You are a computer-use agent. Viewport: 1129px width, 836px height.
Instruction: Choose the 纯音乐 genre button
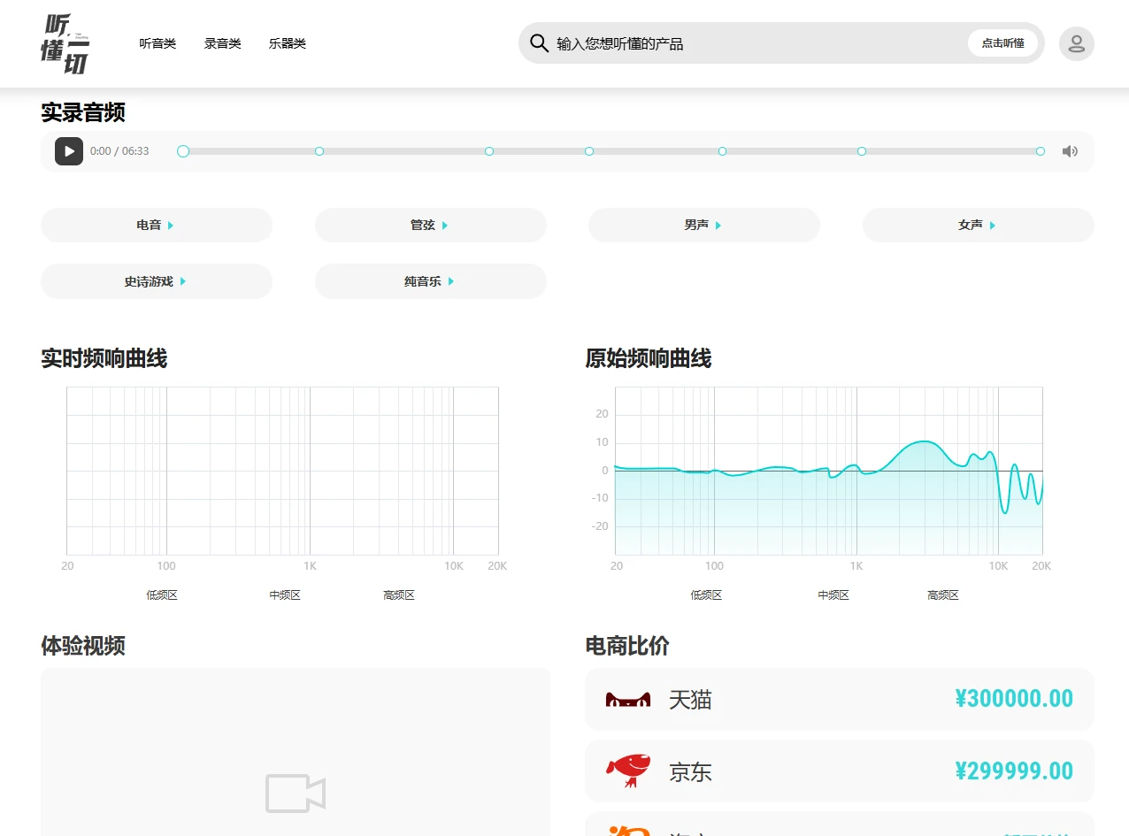point(430,281)
